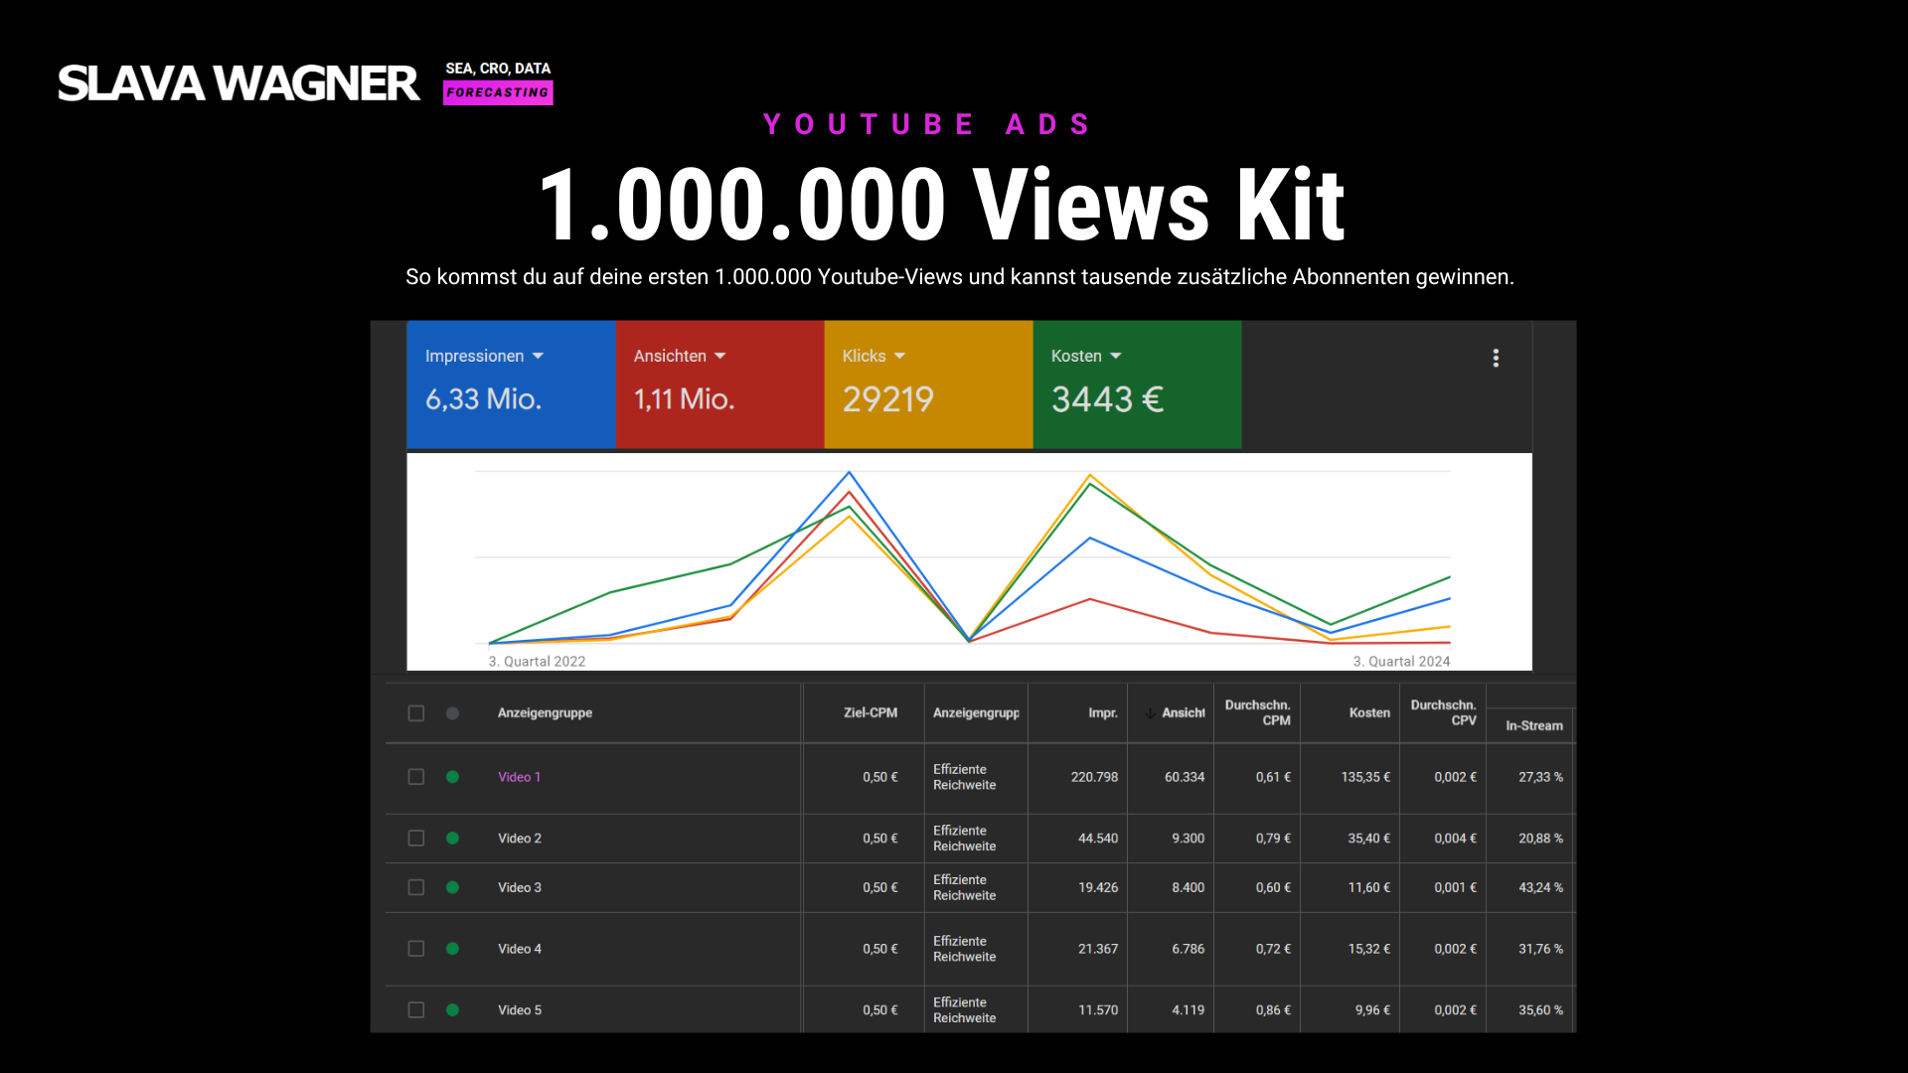Click the green status dot for Video 3
Image resolution: width=1908 pixels, height=1073 pixels.
tap(452, 887)
